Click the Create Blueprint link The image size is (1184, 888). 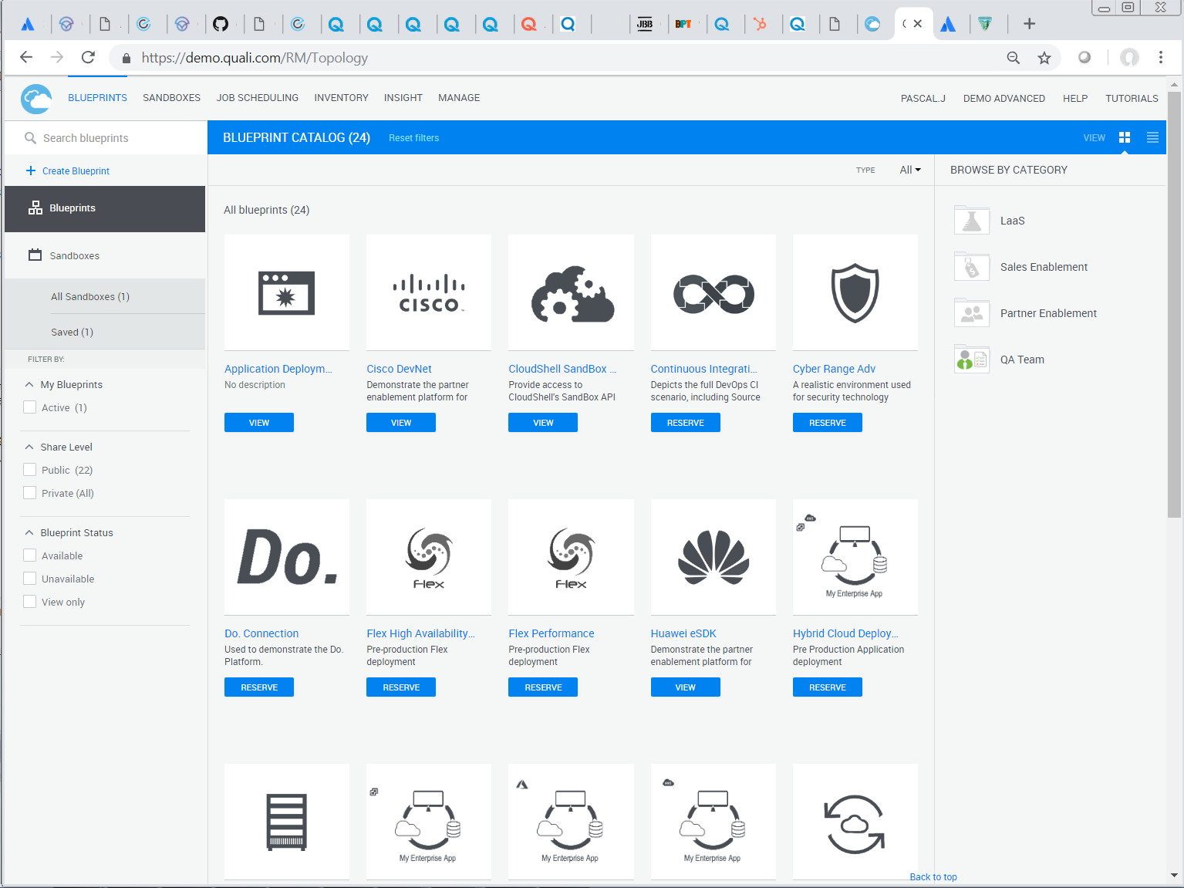point(76,171)
